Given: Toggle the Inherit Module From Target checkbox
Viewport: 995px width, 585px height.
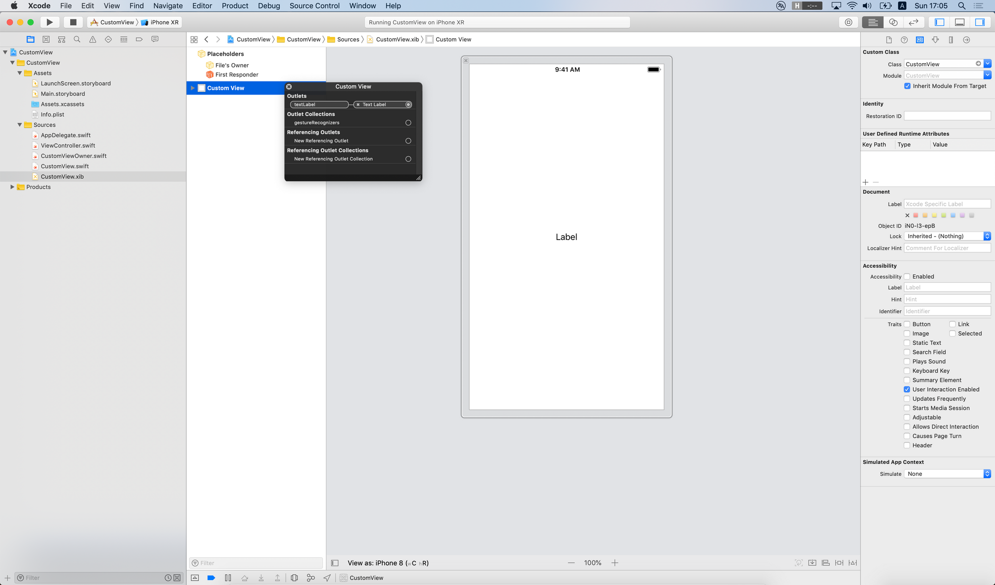Looking at the screenshot, I should point(907,85).
